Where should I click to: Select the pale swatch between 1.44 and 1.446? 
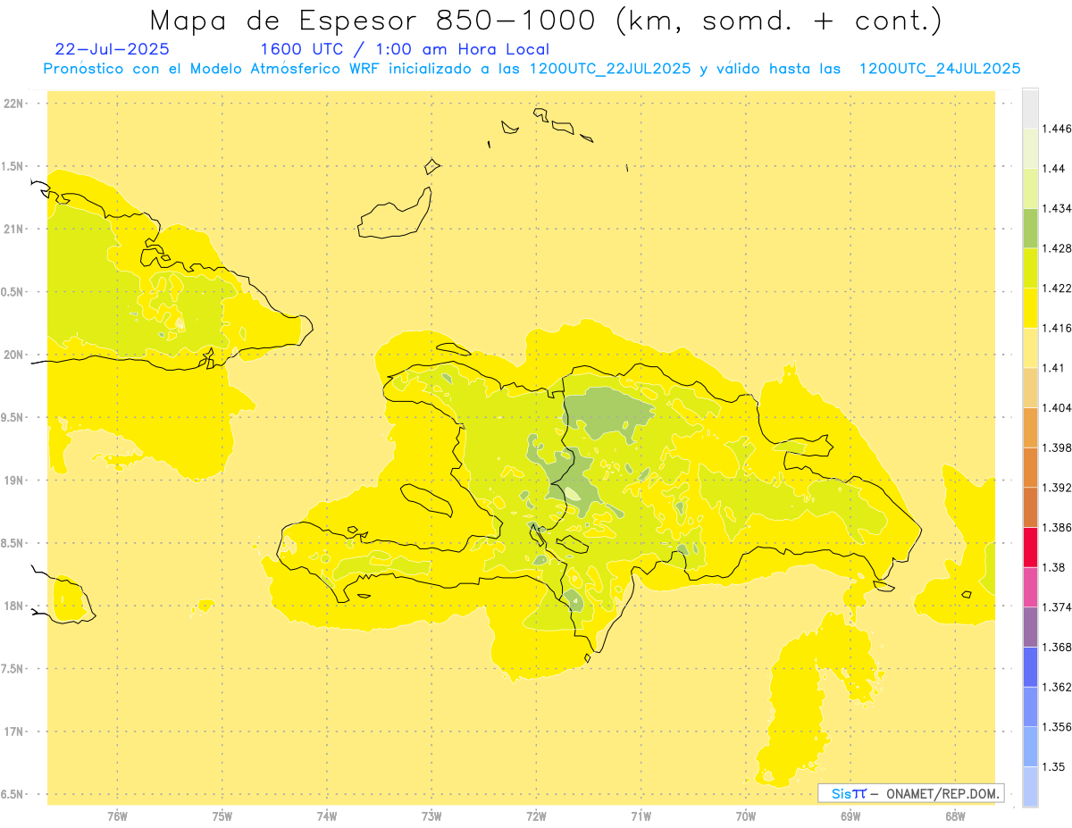tap(1030, 148)
